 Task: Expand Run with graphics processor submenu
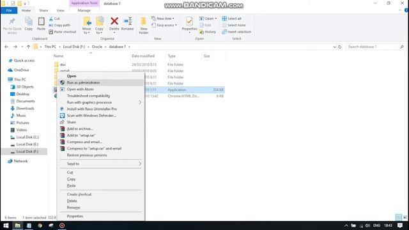tap(140, 102)
